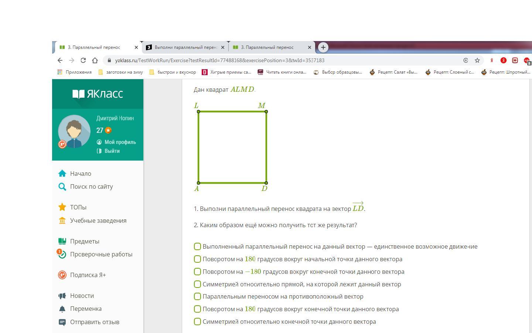The width and height of the screenshot is (532, 333).
Task: Open the Приложения bookmarks shortcut
Action: click(x=75, y=72)
